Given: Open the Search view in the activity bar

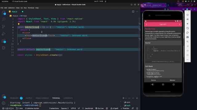Looking at the screenshot, I should pyautogui.click(x=4, y=20).
